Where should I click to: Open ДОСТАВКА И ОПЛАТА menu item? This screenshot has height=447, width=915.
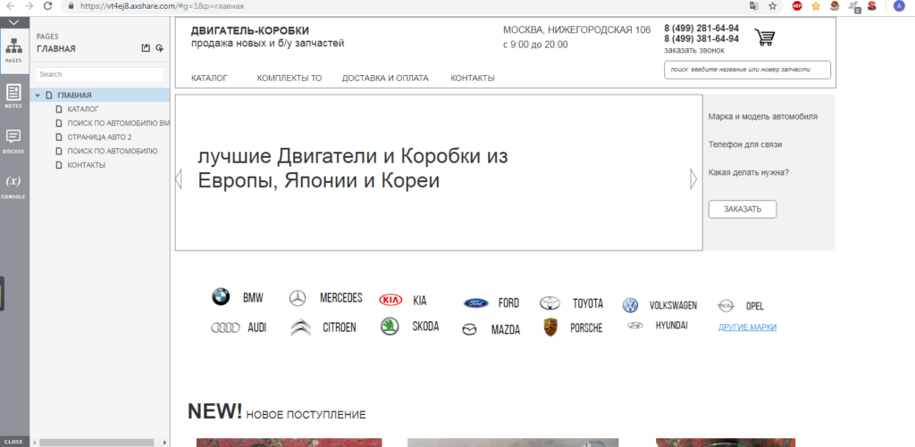(385, 78)
